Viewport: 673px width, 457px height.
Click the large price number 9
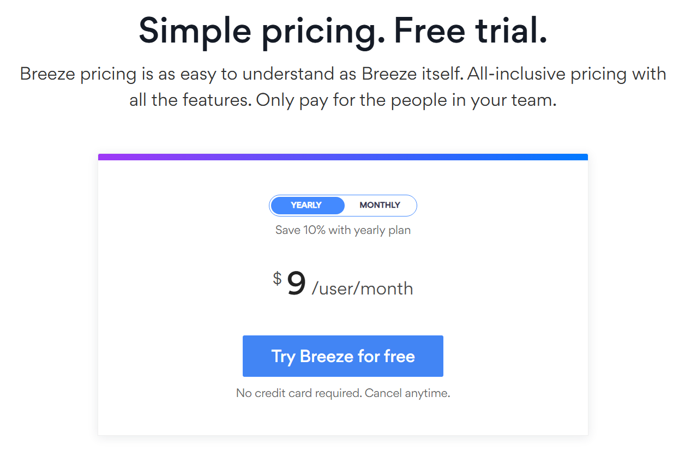click(x=296, y=284)
